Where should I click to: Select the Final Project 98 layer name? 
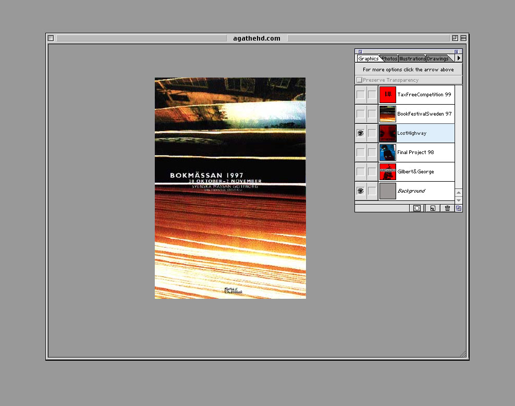point(415,152)
